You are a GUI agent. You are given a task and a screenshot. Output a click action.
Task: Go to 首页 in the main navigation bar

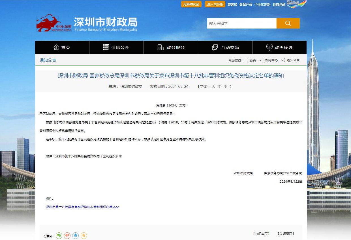(62, 47)
